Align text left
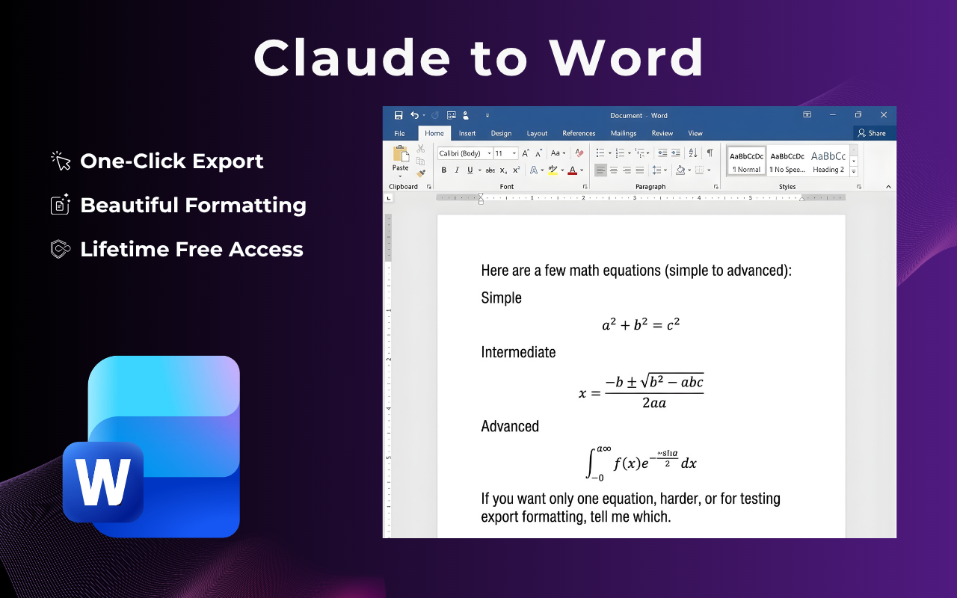The width and height of the screenshot is (957, 598). [600, 170]
